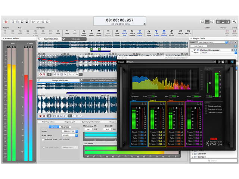239x179 pixels.
Task: Open the Plug-In Chain preset dropdown
Action: coord(212,42)
